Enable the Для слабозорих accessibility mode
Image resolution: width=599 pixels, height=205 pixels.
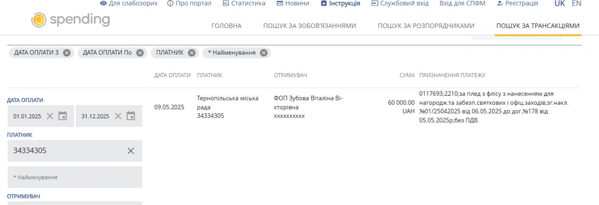pos(129,3)
